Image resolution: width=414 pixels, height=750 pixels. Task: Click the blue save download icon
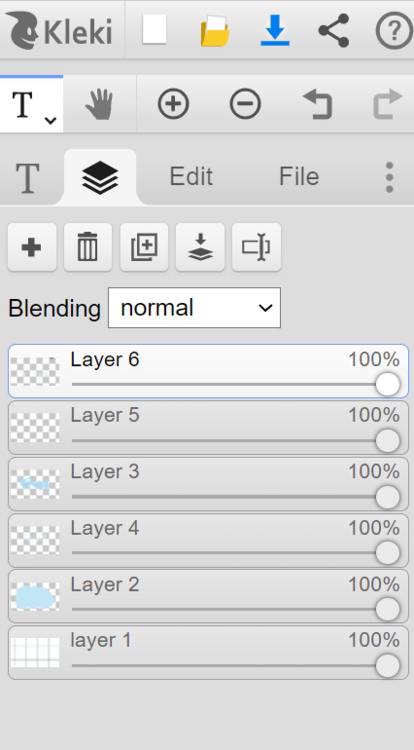click(275, 30)
